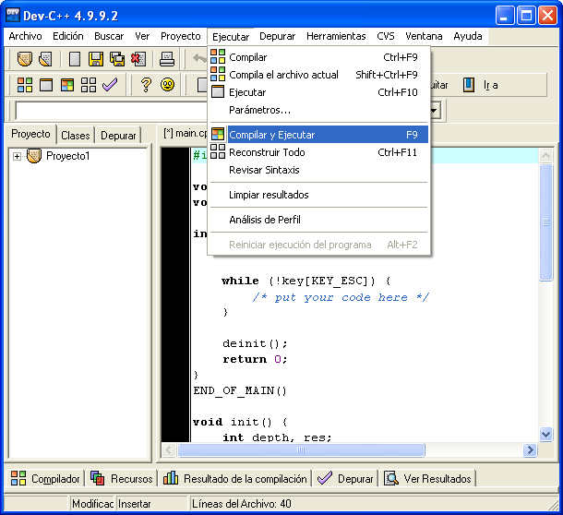Select Compilar y Ejecutar F9 entry
This screenshot has width=563, height=515.
(x=318, y=135)
